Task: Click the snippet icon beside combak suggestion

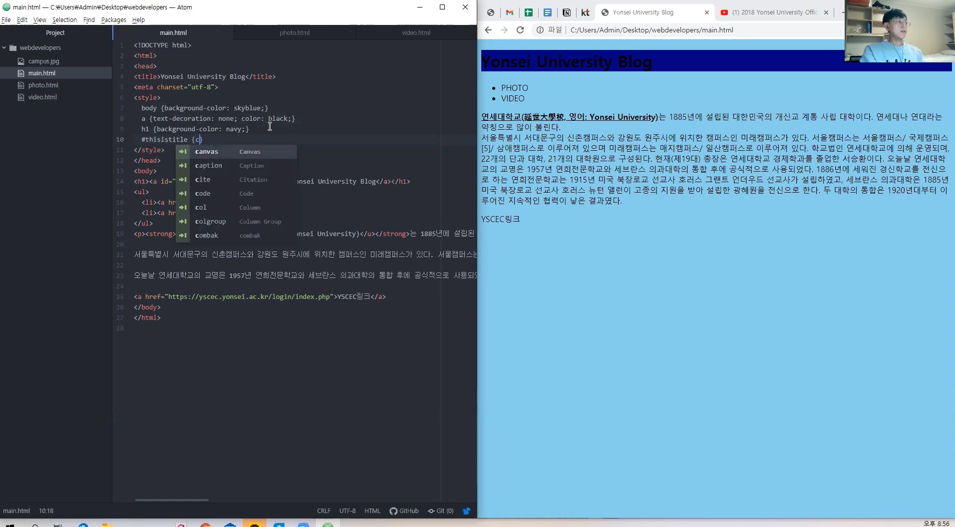Action: (x=183, y=236)
